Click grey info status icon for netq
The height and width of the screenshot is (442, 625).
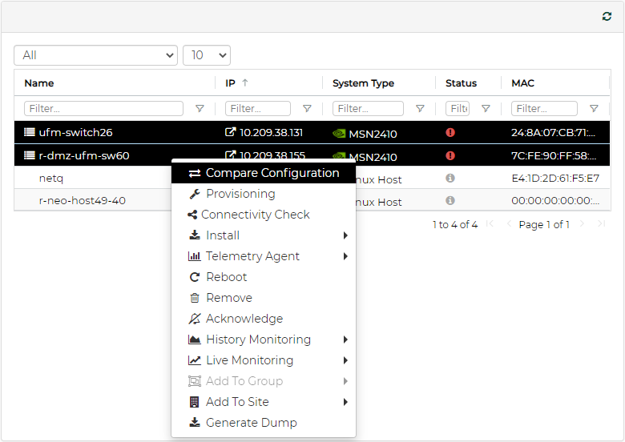450,178
